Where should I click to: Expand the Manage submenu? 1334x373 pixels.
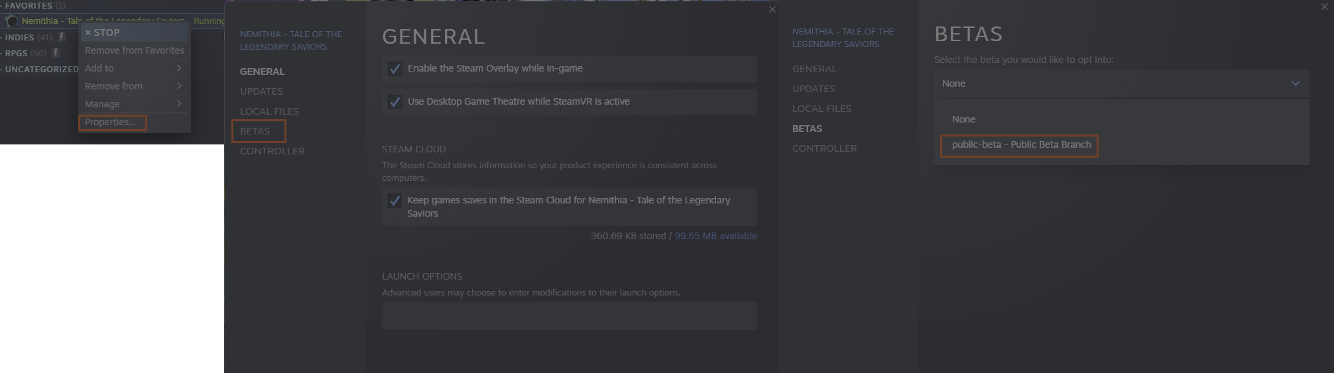134,104
